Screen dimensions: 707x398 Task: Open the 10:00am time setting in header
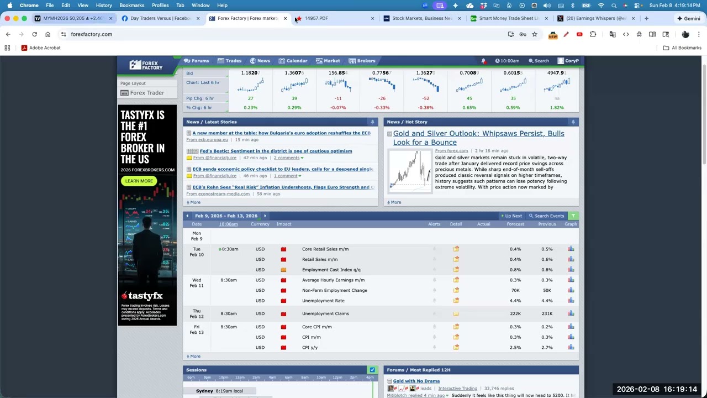[507, 61]
